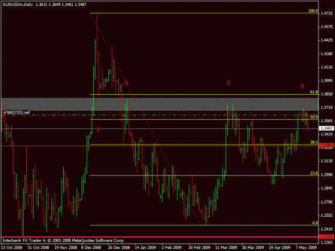Image resolution: width=335 pixels, height=251 pixels.
Task: Click the #36837253 sell order label
Action: tap(17, 112)
